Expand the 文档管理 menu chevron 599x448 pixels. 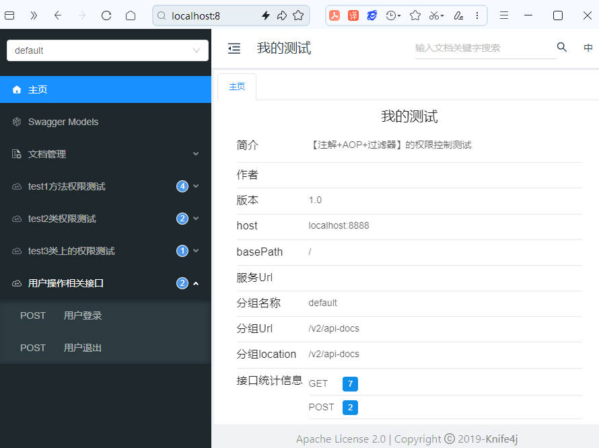tap(196, 154)
